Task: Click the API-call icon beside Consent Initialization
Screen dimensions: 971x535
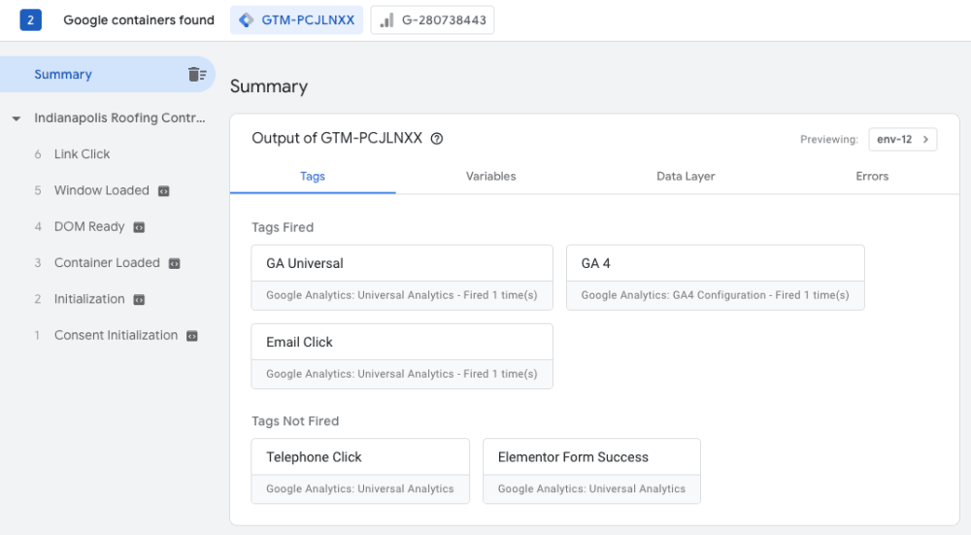Action: point(192,336)
